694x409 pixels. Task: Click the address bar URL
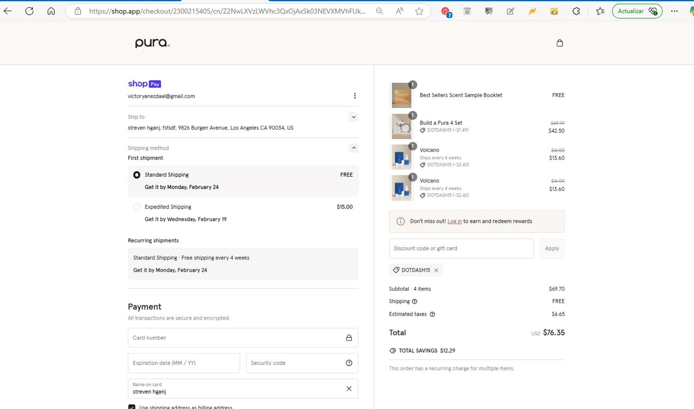pos(227,11)
